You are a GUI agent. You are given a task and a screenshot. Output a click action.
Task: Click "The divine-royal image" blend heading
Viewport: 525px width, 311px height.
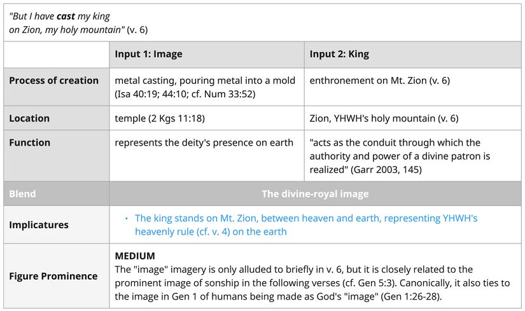[315, 193]
